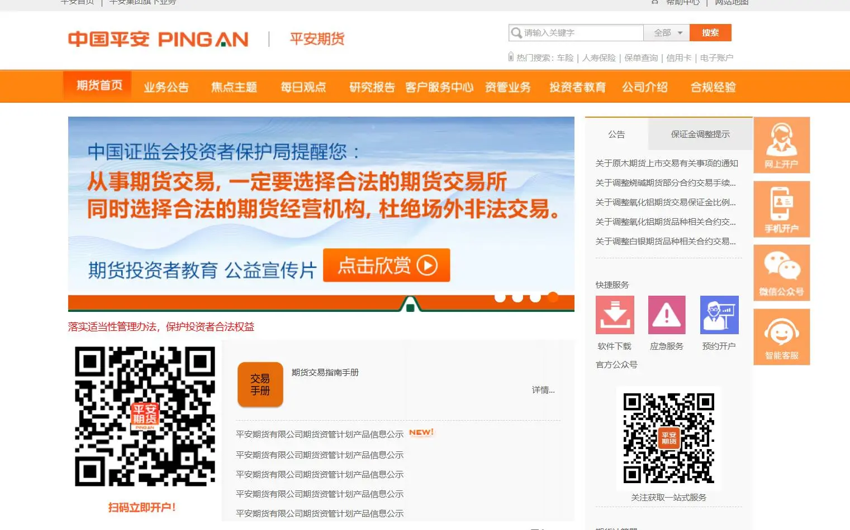Open the 业务公告 nav item
Screen dimensions: 850x530
click(166, 87)
